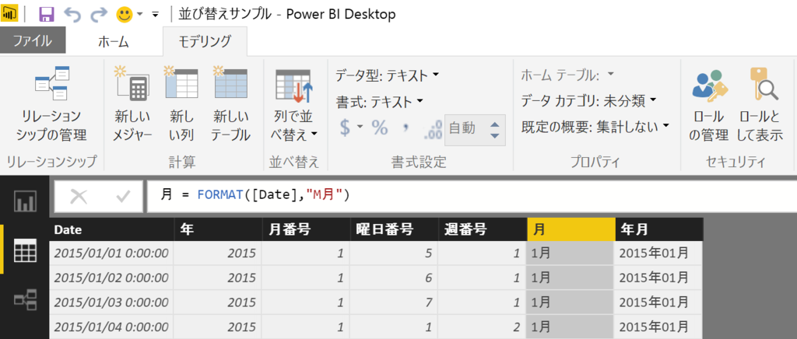Select the モデリング tab

click(205, 41)
